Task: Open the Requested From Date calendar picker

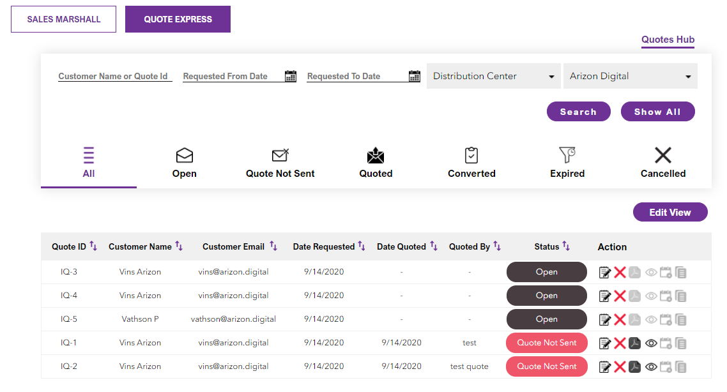Action: (x=291, y=76)
